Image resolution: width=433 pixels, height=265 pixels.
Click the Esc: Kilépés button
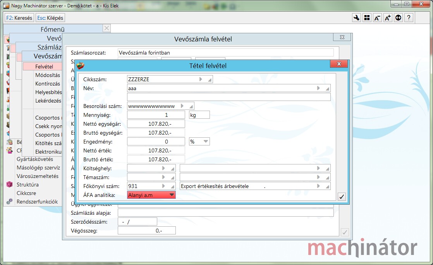(x=50, y=18)
